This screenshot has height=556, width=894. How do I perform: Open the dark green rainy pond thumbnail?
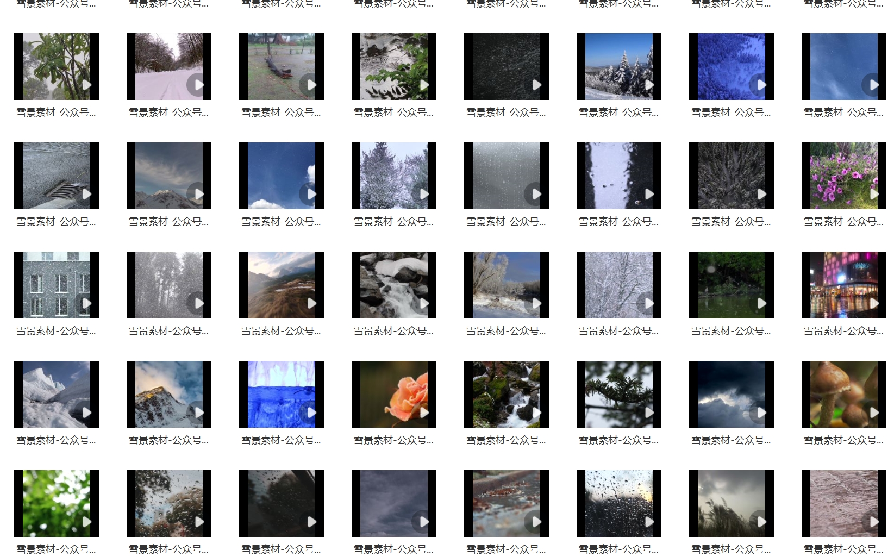(732, 285)
